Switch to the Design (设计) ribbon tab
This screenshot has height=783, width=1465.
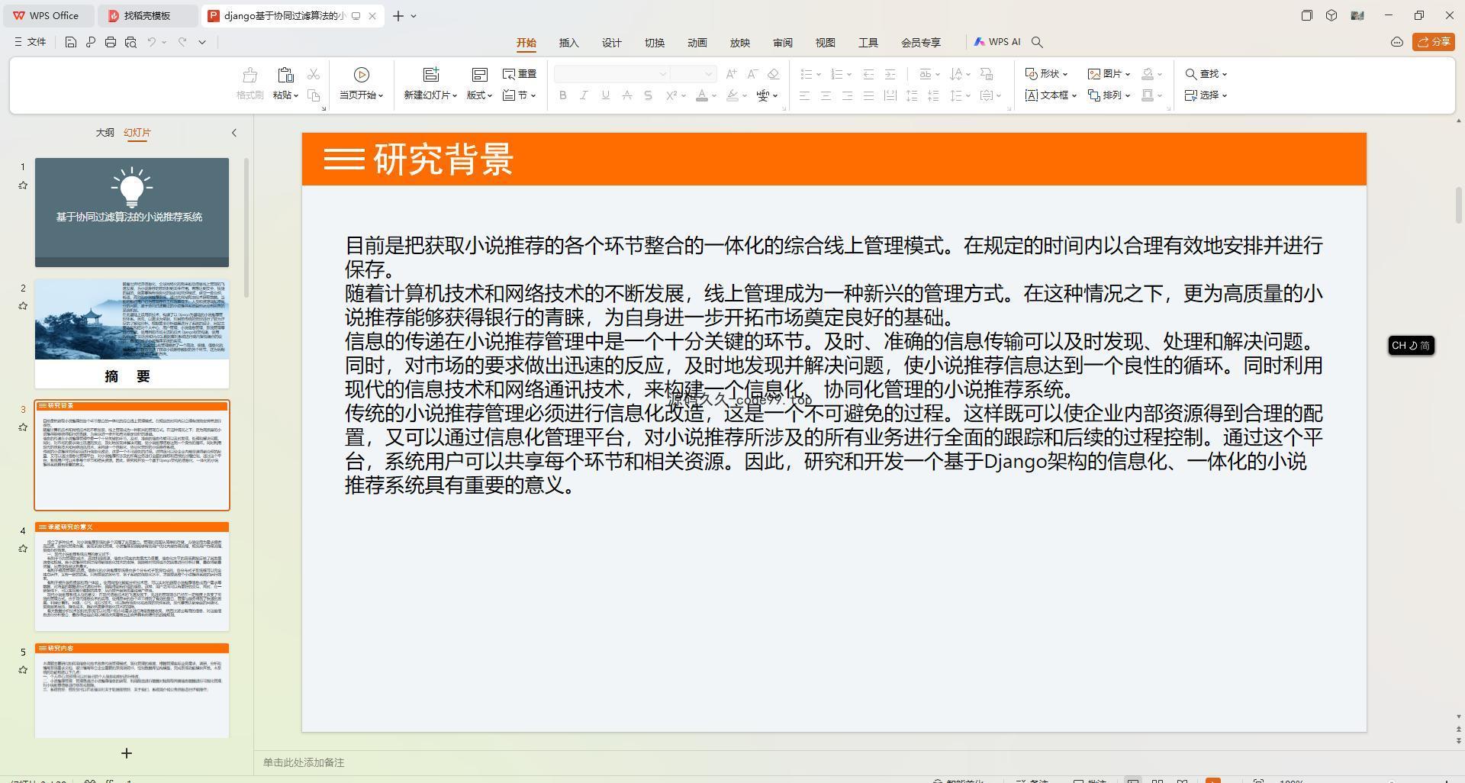pos(612,43)
